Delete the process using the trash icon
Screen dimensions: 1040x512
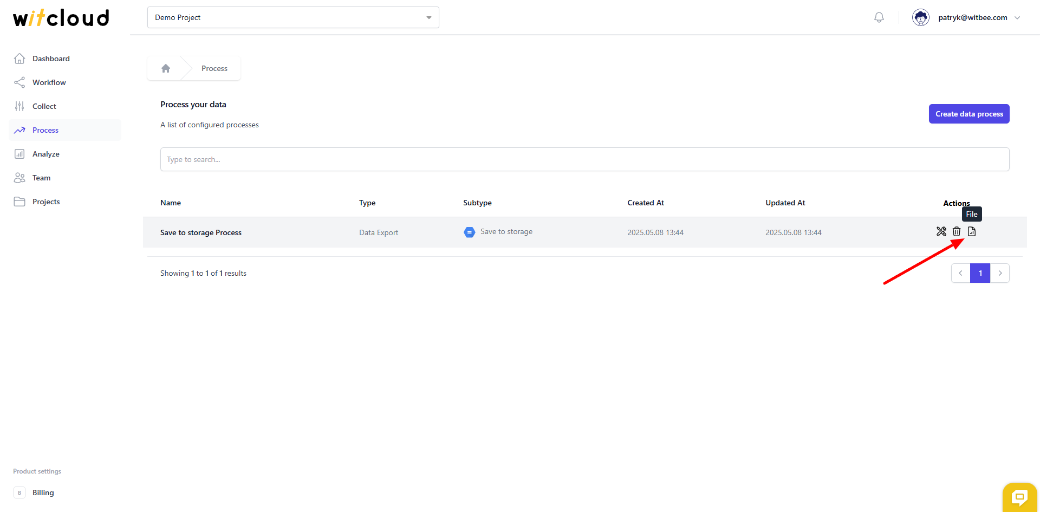coord(957,231)
